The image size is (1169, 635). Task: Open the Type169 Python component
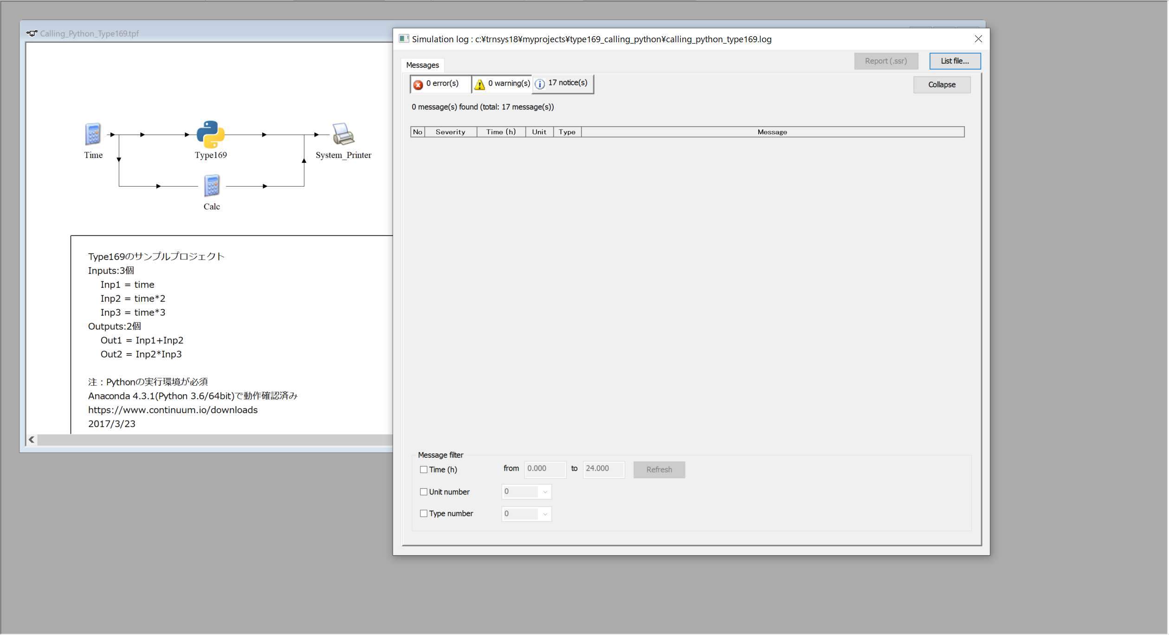[x=210, y=135]
